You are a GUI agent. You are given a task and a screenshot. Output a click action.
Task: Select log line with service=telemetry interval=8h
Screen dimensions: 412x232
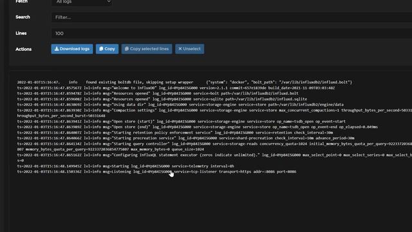126,166
